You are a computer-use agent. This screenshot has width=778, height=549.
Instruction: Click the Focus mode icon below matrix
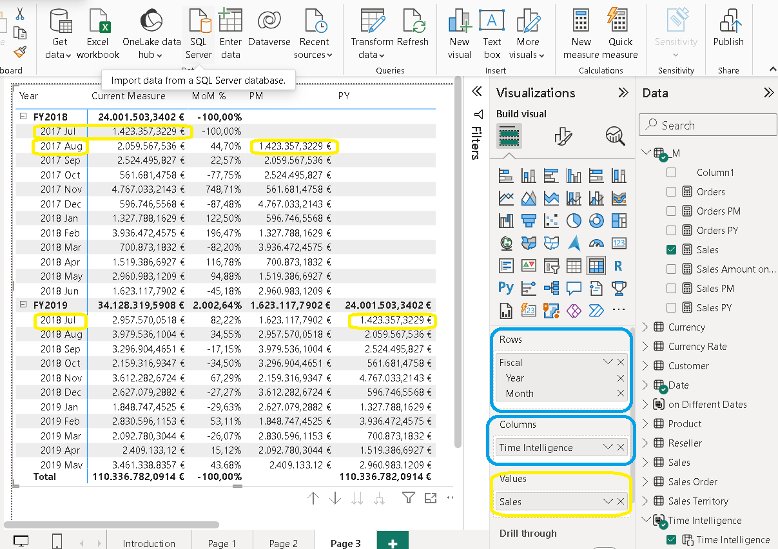[x=431, y=497]
